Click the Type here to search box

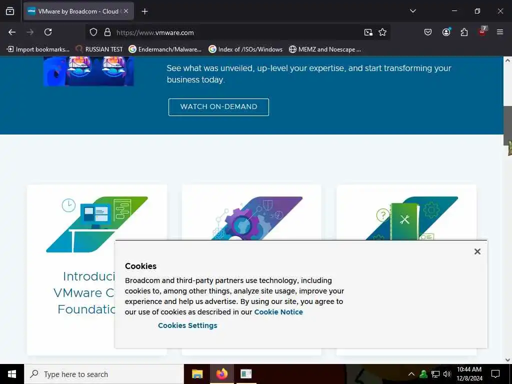click(x=104, y=374)
